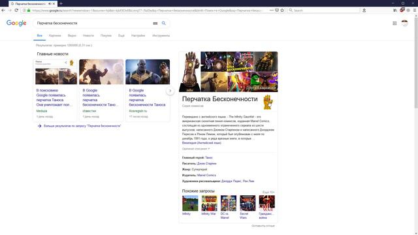Click the large Infinity Gauntlet statue image
The height and width of the screenshot is (235, 418).
(190, 72)
